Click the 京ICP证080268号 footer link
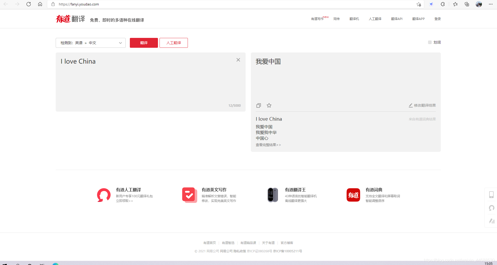The height and width of the screenshot is (265, 497). [x=259, y=251]
